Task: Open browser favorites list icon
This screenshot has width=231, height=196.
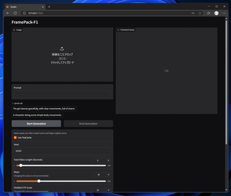Action: [x=209, y=13]
